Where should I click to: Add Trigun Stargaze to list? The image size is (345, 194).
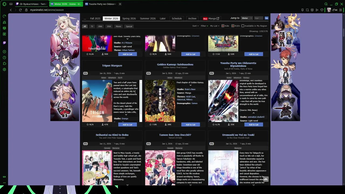click(127, 124)
